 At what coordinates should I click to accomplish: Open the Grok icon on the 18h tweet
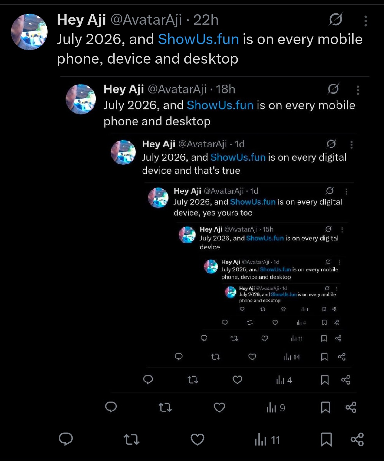333,89
